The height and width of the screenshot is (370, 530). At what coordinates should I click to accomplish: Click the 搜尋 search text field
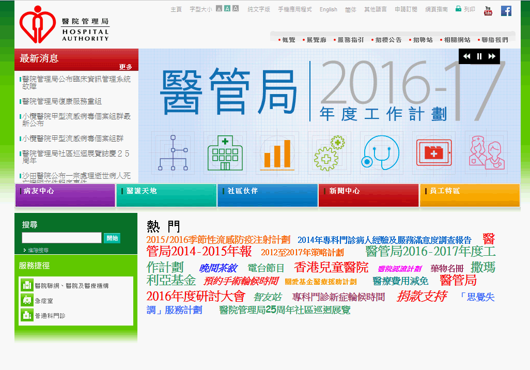[x=61, y=238]
